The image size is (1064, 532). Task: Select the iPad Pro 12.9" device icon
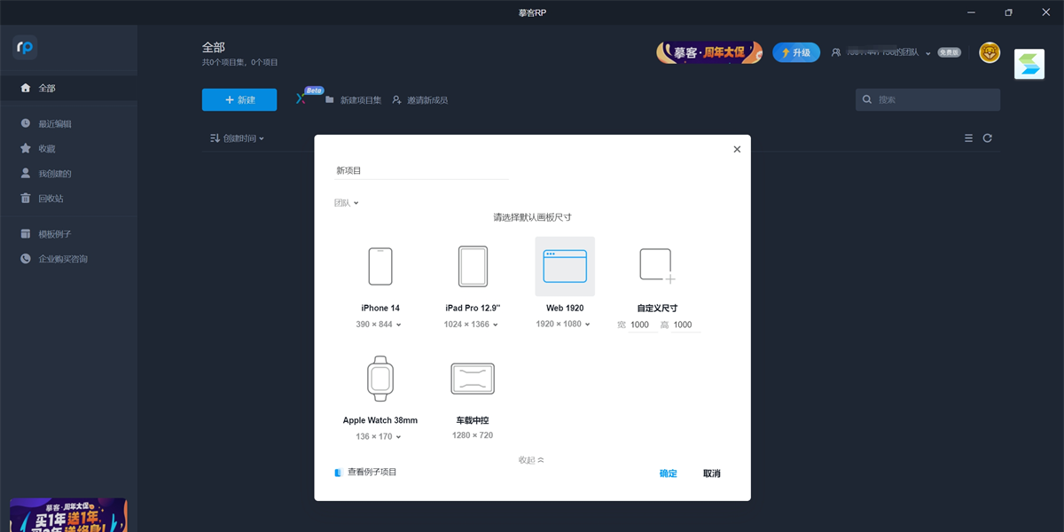(x=473, y=266)
